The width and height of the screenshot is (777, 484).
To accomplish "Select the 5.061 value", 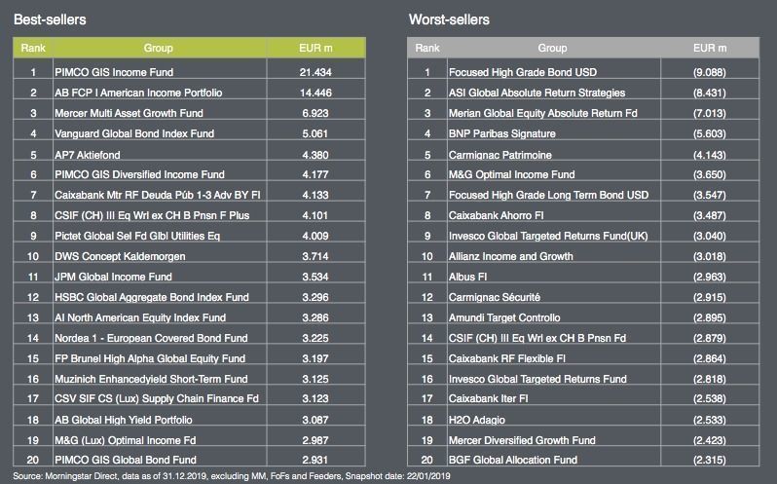I will click(x=315, y=133).
